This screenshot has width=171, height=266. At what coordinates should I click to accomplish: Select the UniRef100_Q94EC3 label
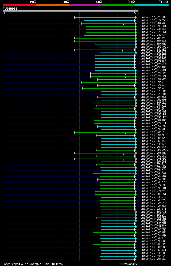tap(153, 97)
